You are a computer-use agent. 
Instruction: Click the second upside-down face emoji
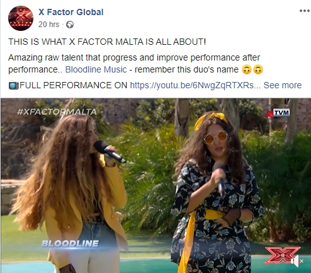point(258,69)
